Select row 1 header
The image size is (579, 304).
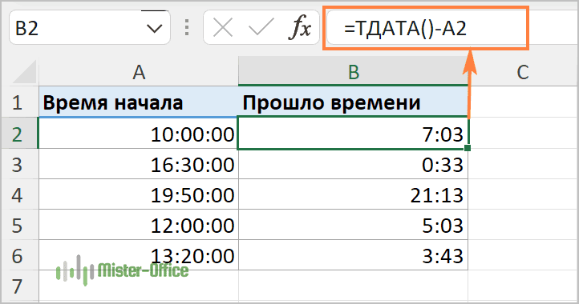point(19,102)
